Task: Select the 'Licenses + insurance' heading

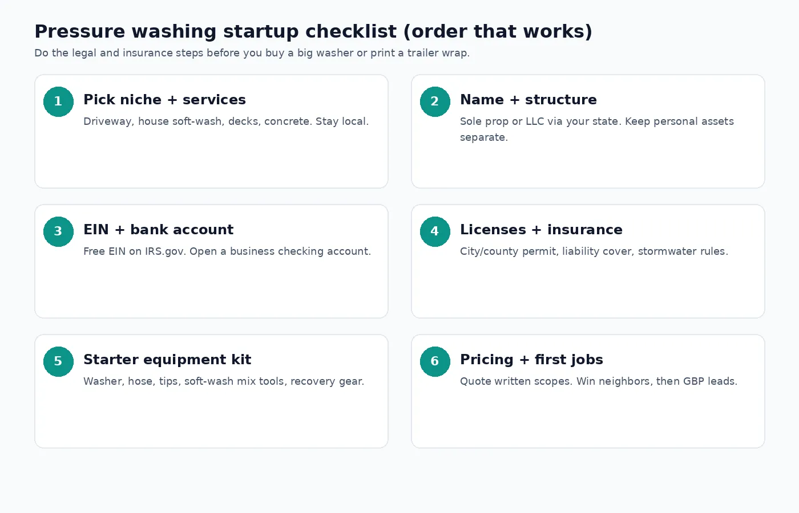Action: 541,230
